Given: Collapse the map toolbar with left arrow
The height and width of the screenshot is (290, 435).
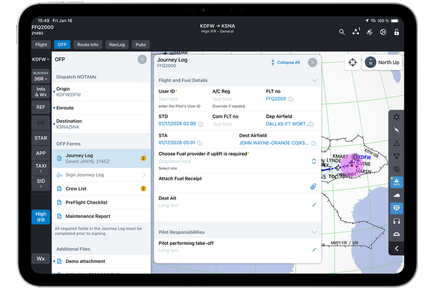Looking at the screenshot, I should 396,248.
